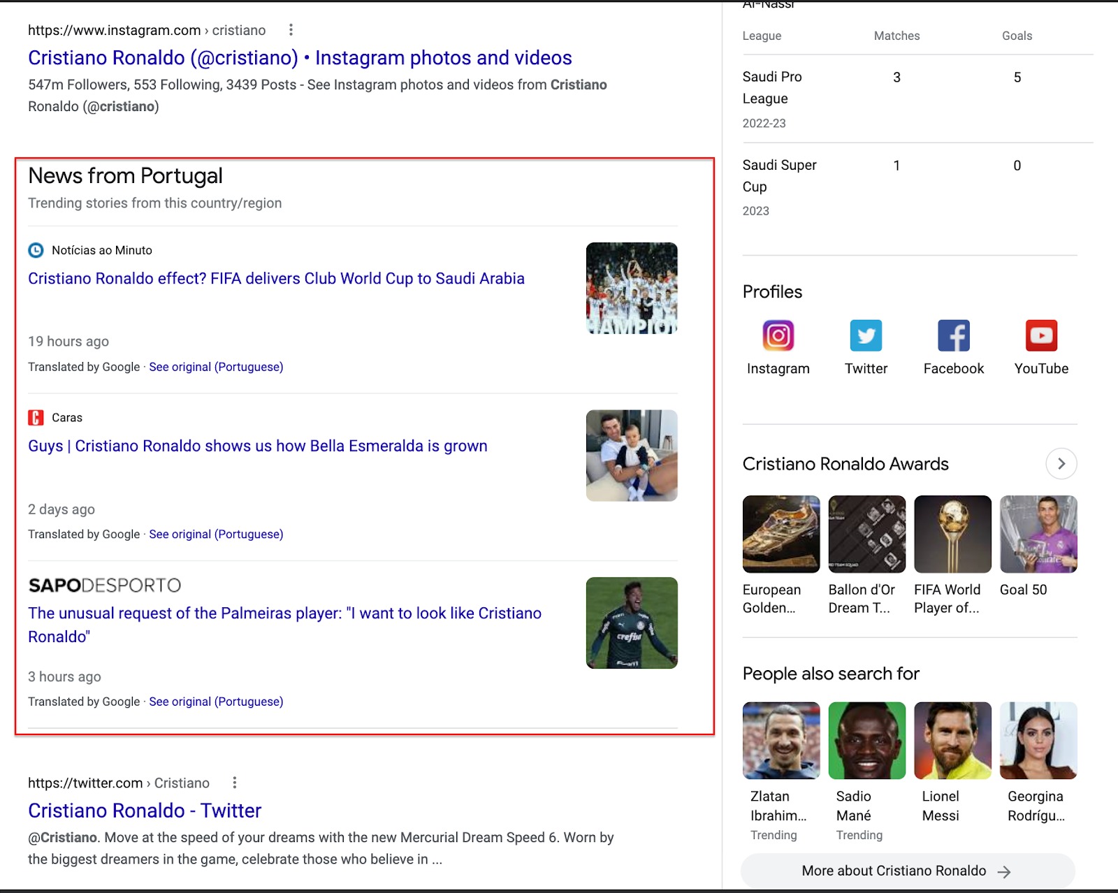Open the Twitter profile icon under Profiles
This screenshot has height=893, width=1118.
click(x=866, y=335)
